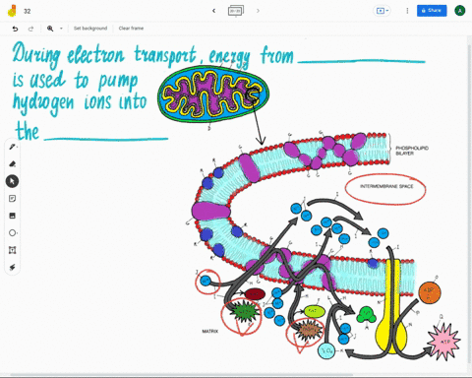Open the account avatar

pos(460,11)
